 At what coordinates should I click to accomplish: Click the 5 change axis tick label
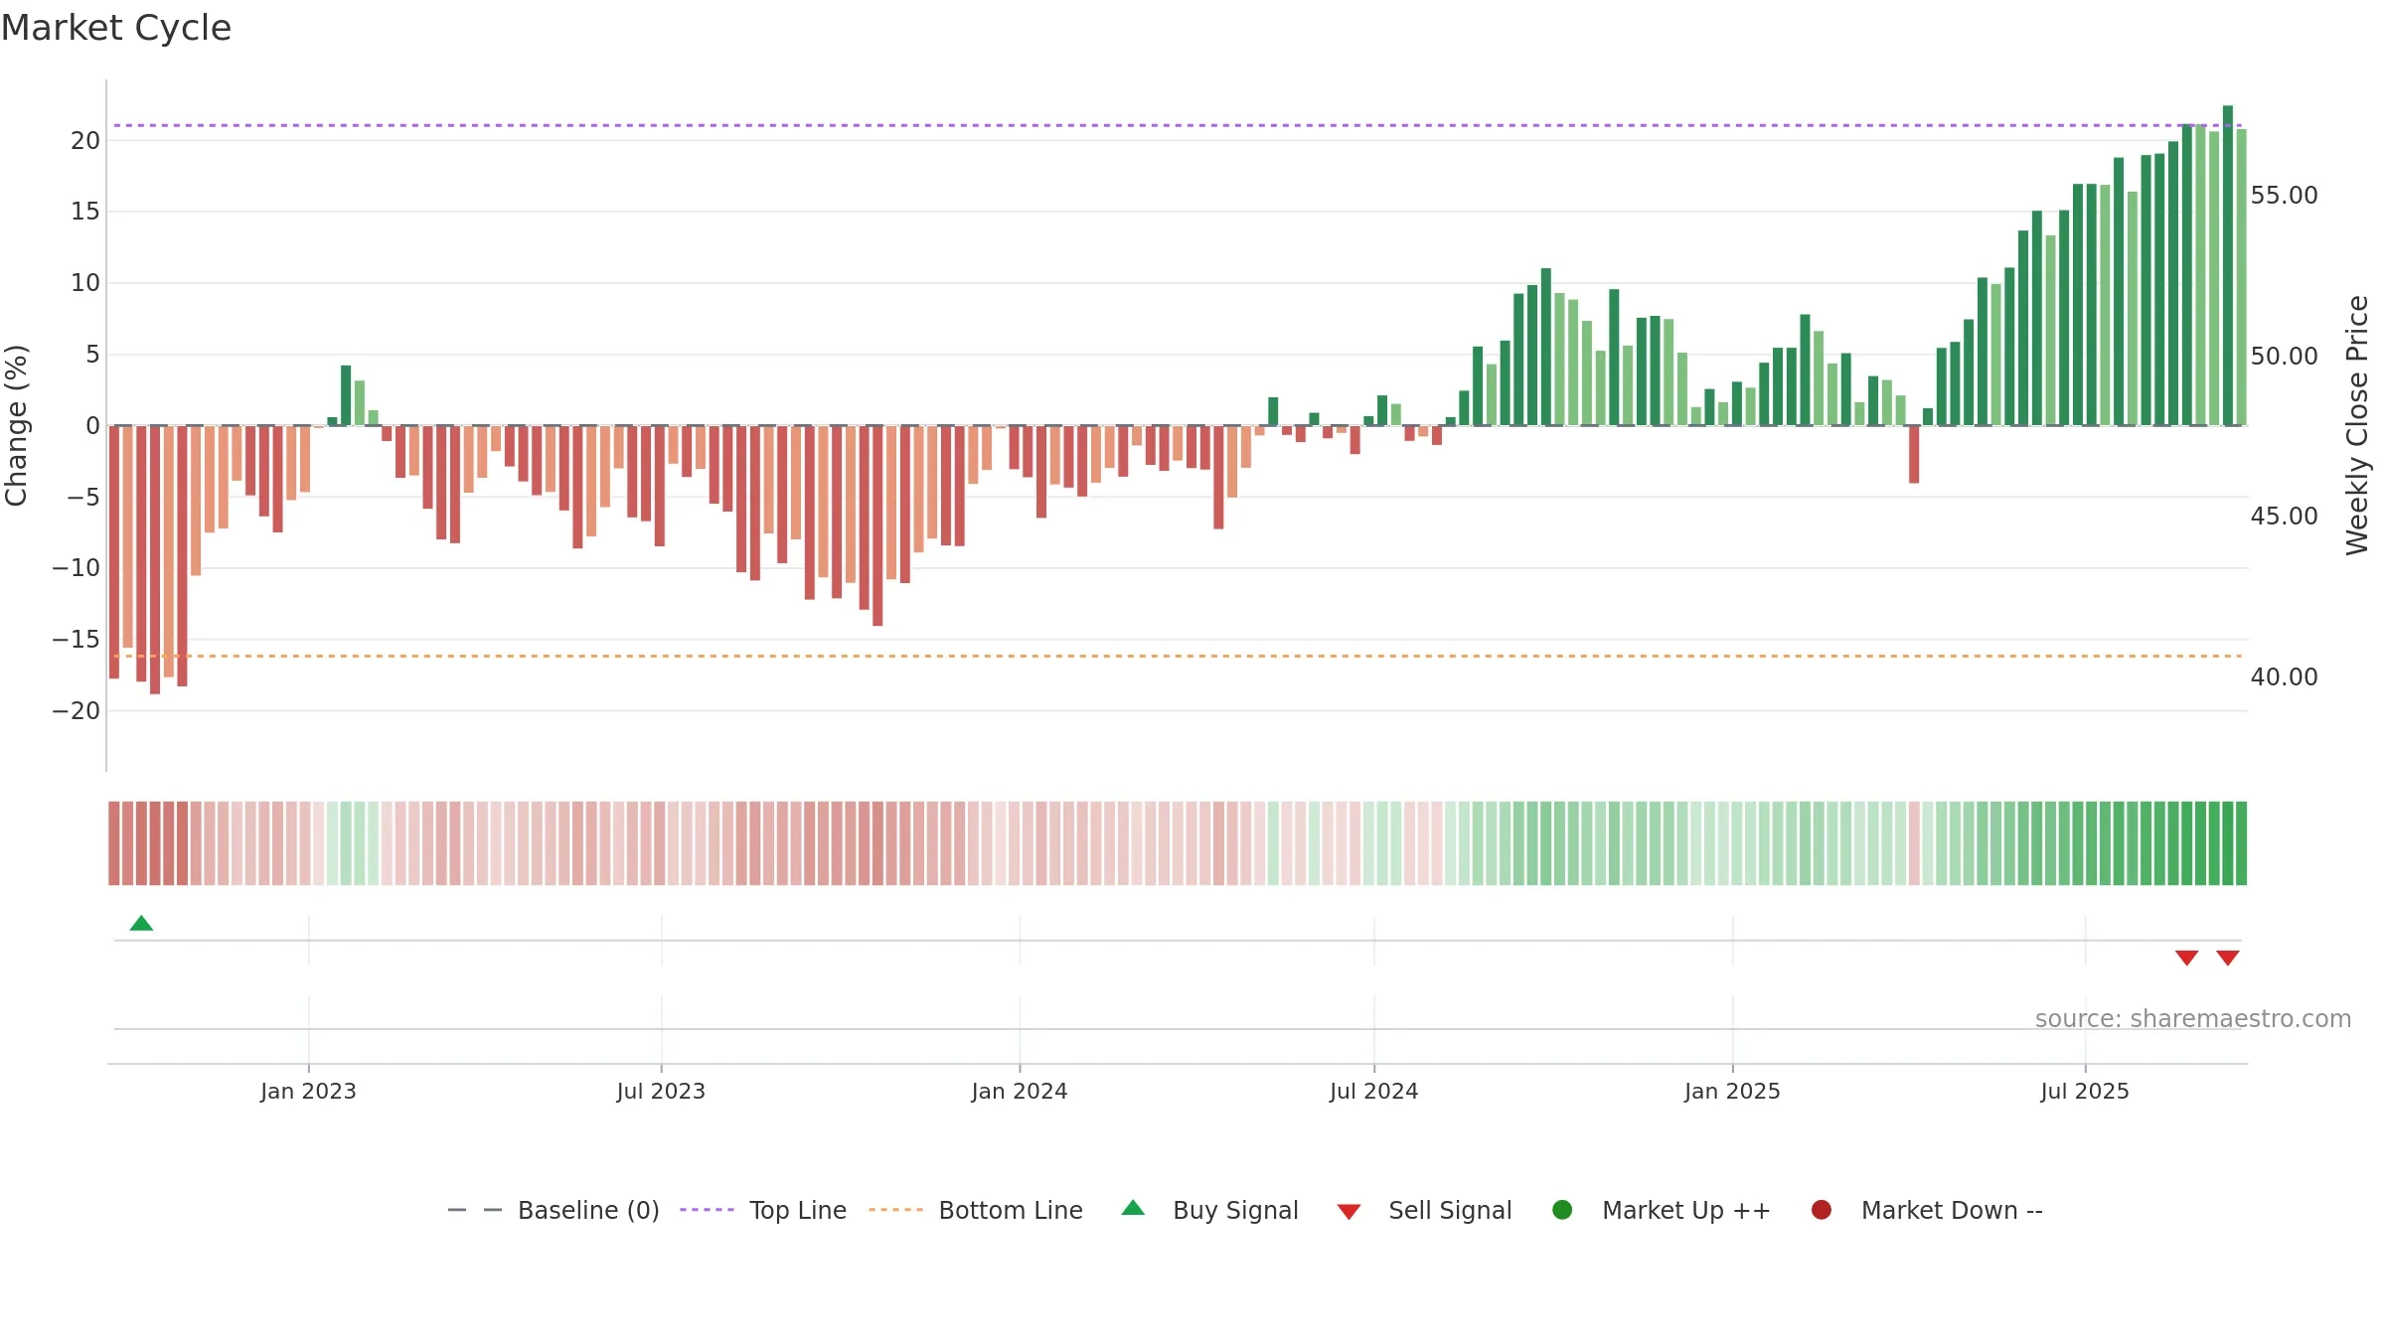point(93,355)
